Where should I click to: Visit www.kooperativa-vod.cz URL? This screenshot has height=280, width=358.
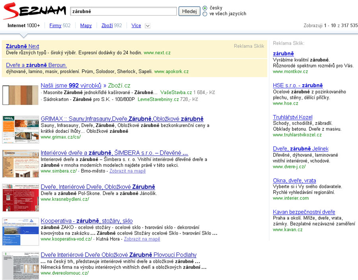[x=66, y=239]
